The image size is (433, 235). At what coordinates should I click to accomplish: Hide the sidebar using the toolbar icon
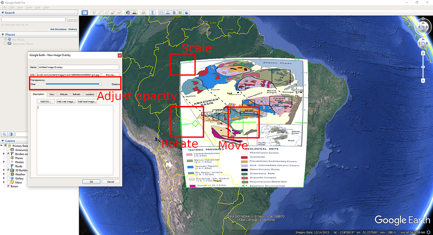tap(84, 12)
